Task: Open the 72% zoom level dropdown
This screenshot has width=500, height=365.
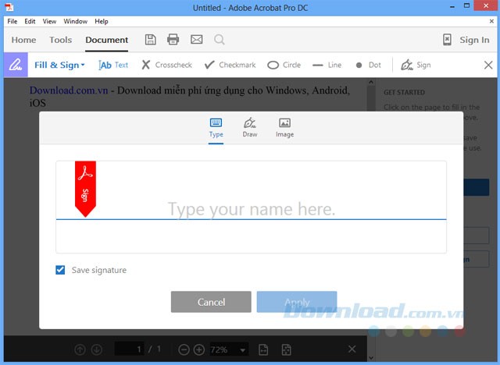Action: 229,349
